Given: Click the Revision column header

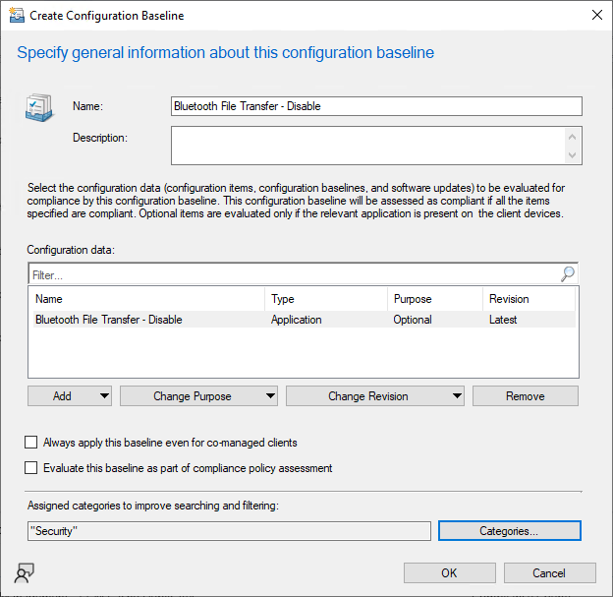Looking at the screenshot, I should pos(528,299).
